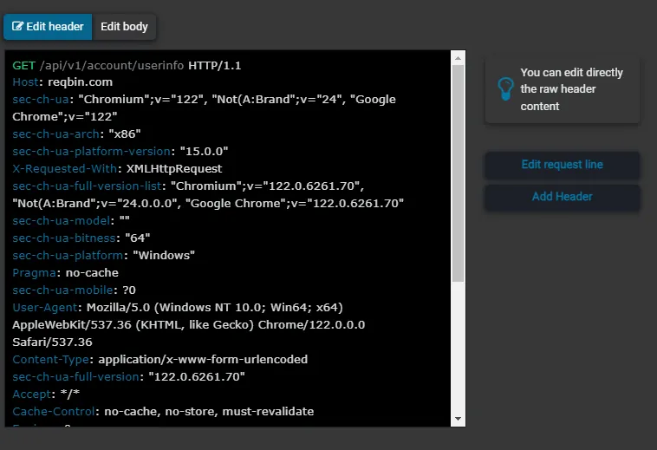Viewport: 657px width, 450px height.
Task: Click the scrollbar up arrow
Action: coord(458,58)
